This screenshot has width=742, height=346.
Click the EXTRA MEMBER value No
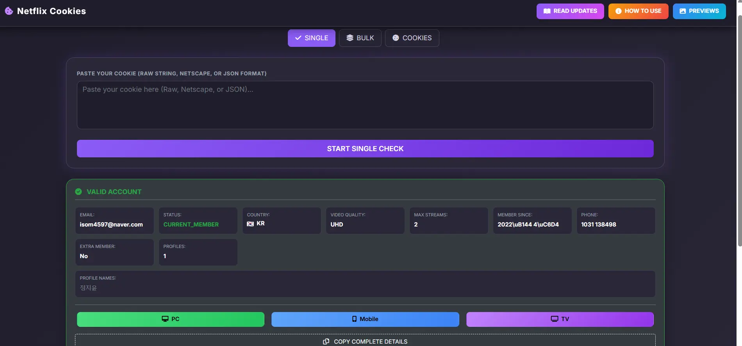pyautogui.click(x=84, y=256)
